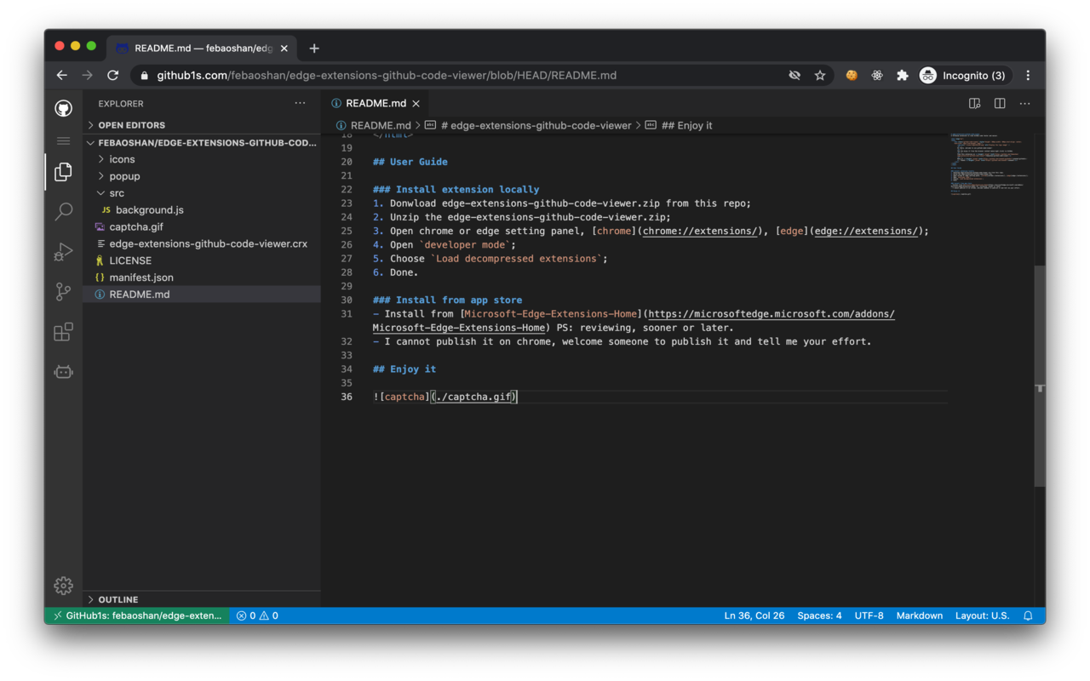Follow the microsoftedge.microsoft.com addons link

772,314
